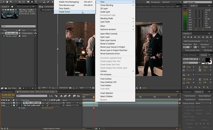This screenshot has height=130, width=213.
Task: Mute audio in Preview panel
Action: point(203,37)
